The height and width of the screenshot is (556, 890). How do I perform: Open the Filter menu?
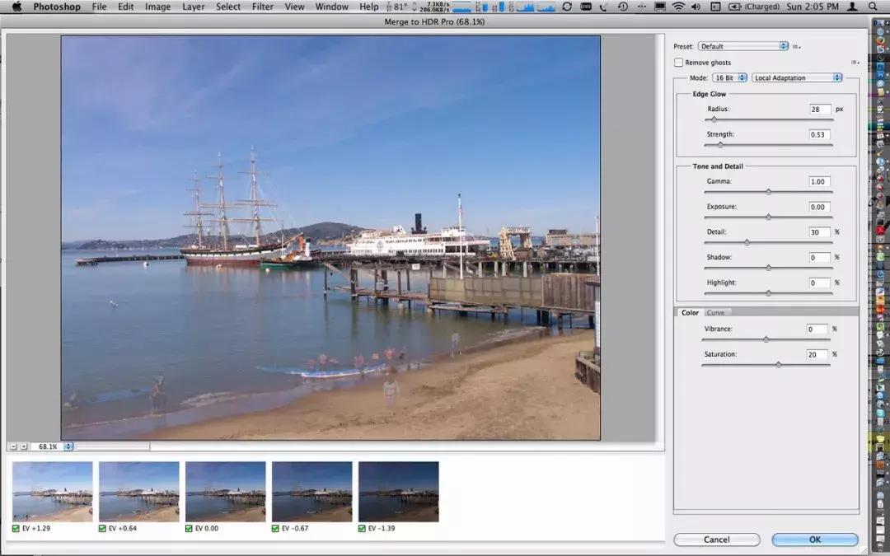(x=263, y=7)
